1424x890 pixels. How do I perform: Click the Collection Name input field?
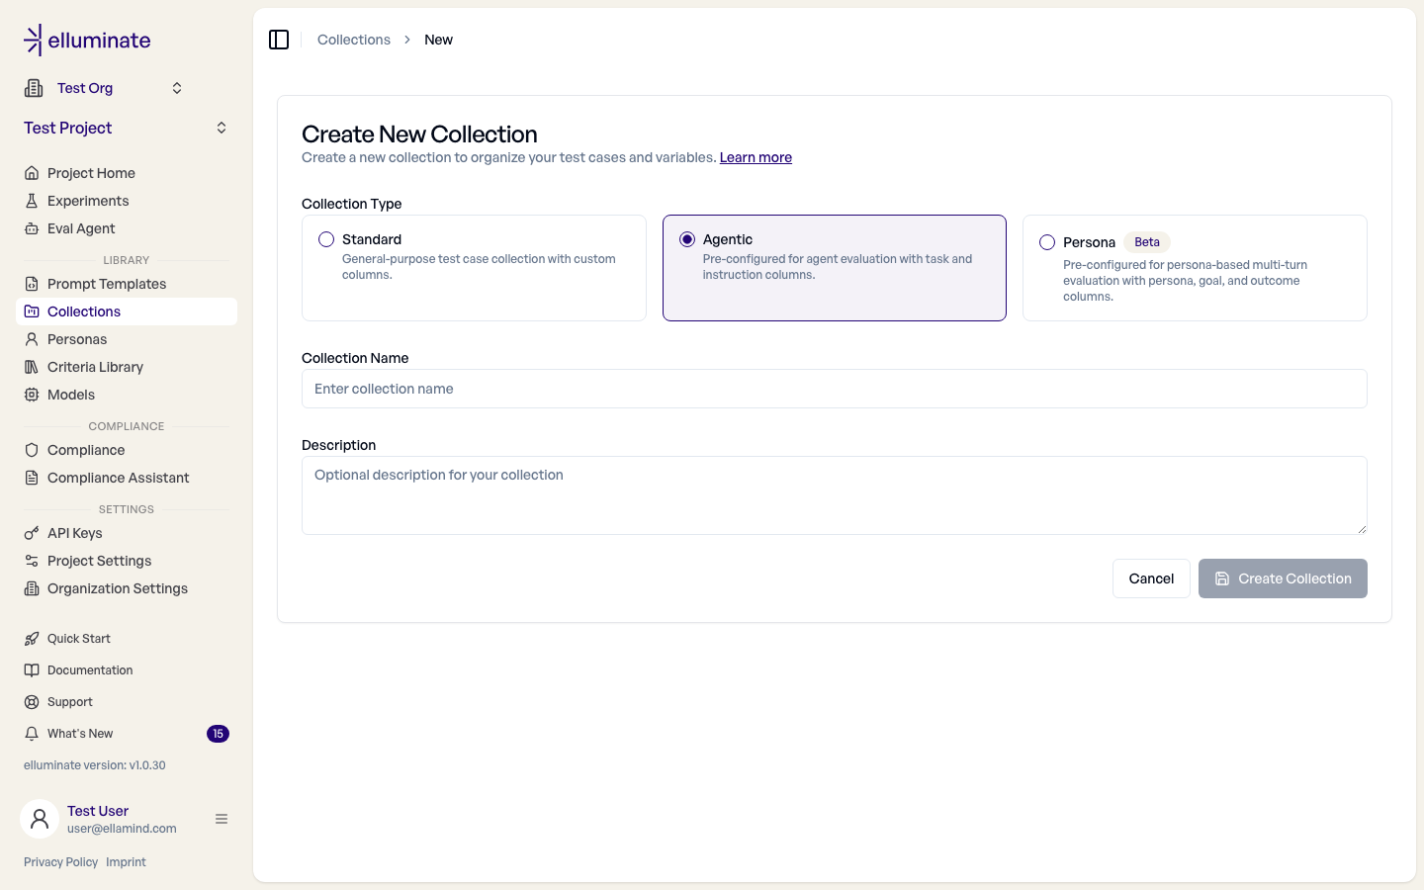pyautogui.click(x=835, y=389)
